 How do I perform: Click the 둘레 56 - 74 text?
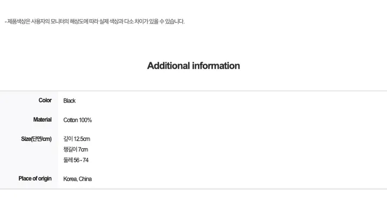pyautogui.click(x=76, y=160)
